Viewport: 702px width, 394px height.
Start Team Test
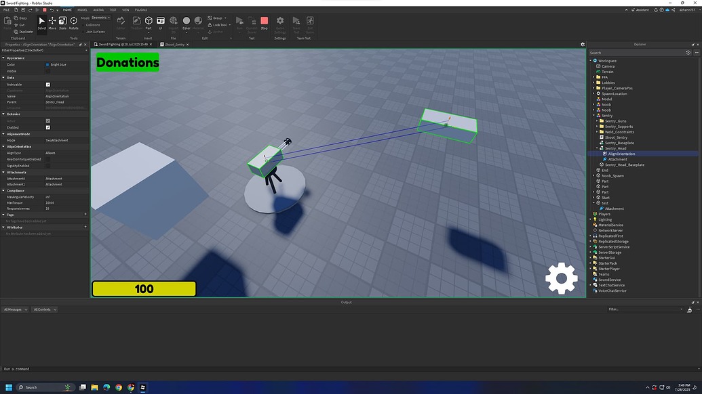[296, 22]
